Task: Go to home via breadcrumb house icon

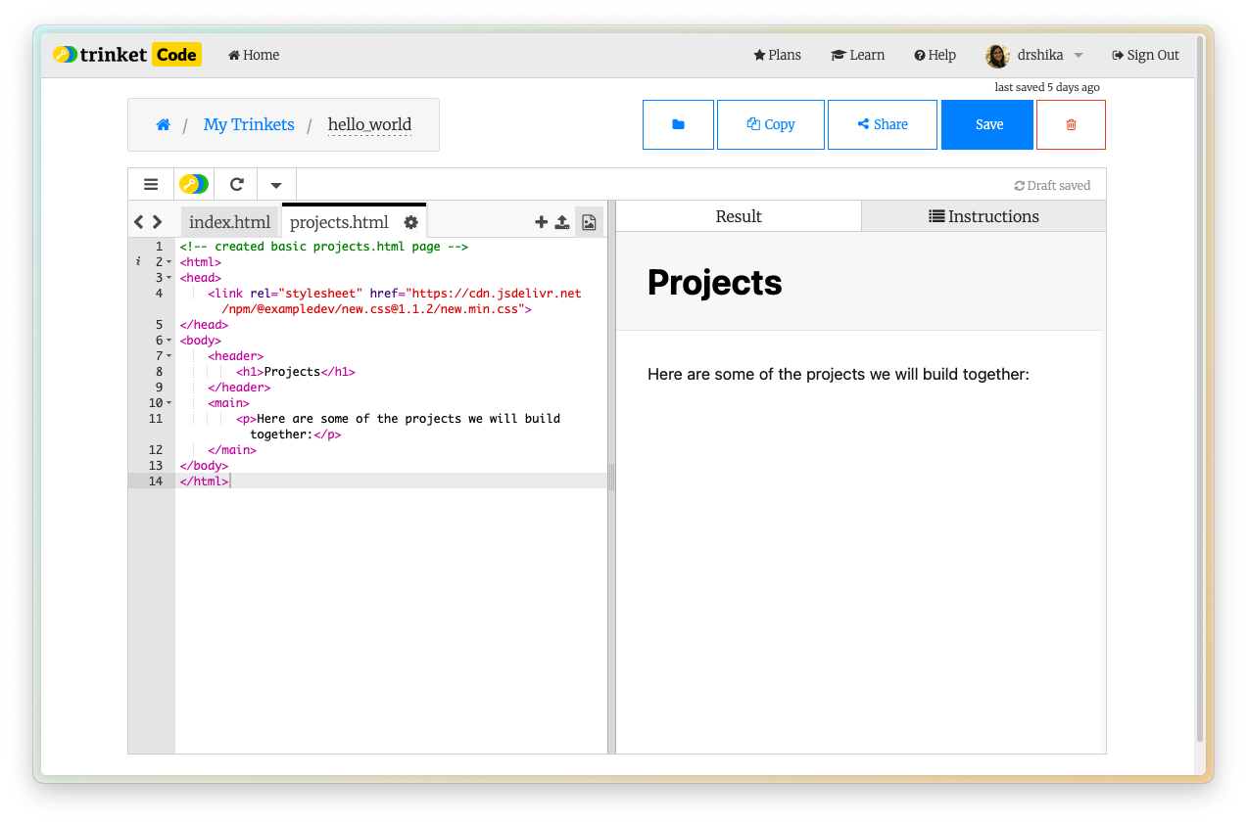Action: [x=164, y=124]
